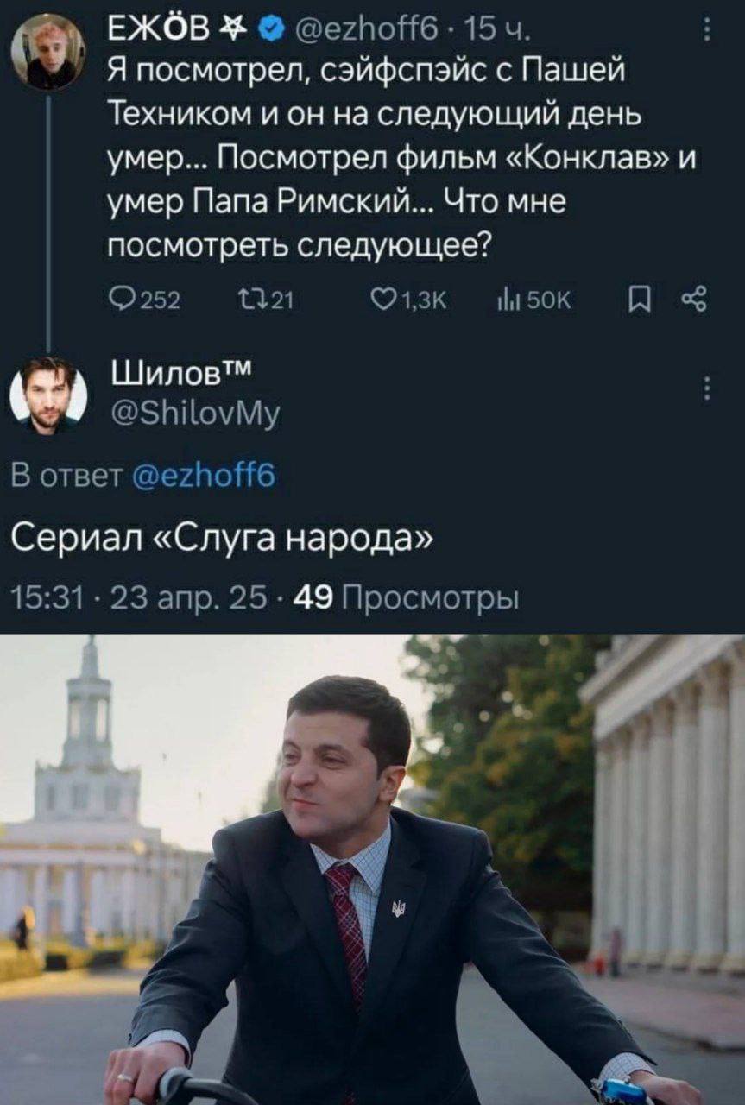
Task: View the '49 Просмотры' view count
Action: pyautogui.click(x=407, y=597)
